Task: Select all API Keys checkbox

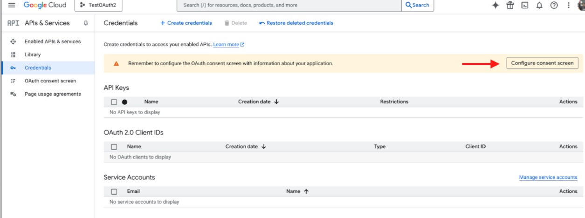Action: (x=114, y=102)
